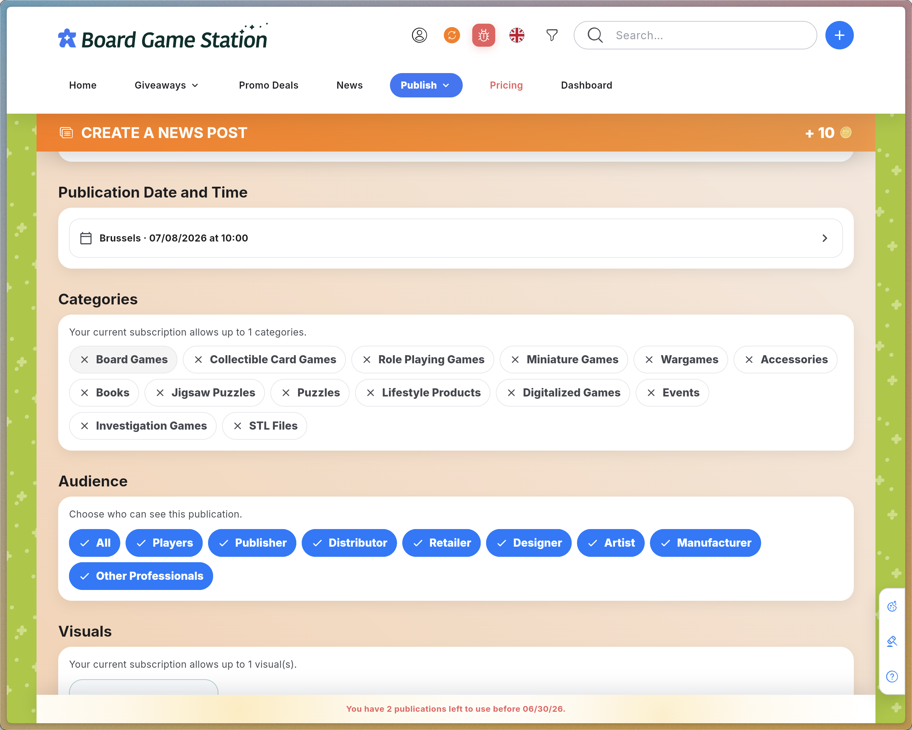
Task: Toggle the Board Games category
Action: pos(123,360)
